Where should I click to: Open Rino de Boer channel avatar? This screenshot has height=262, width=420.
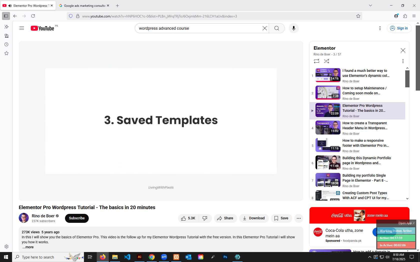click(x=24, y=218)
